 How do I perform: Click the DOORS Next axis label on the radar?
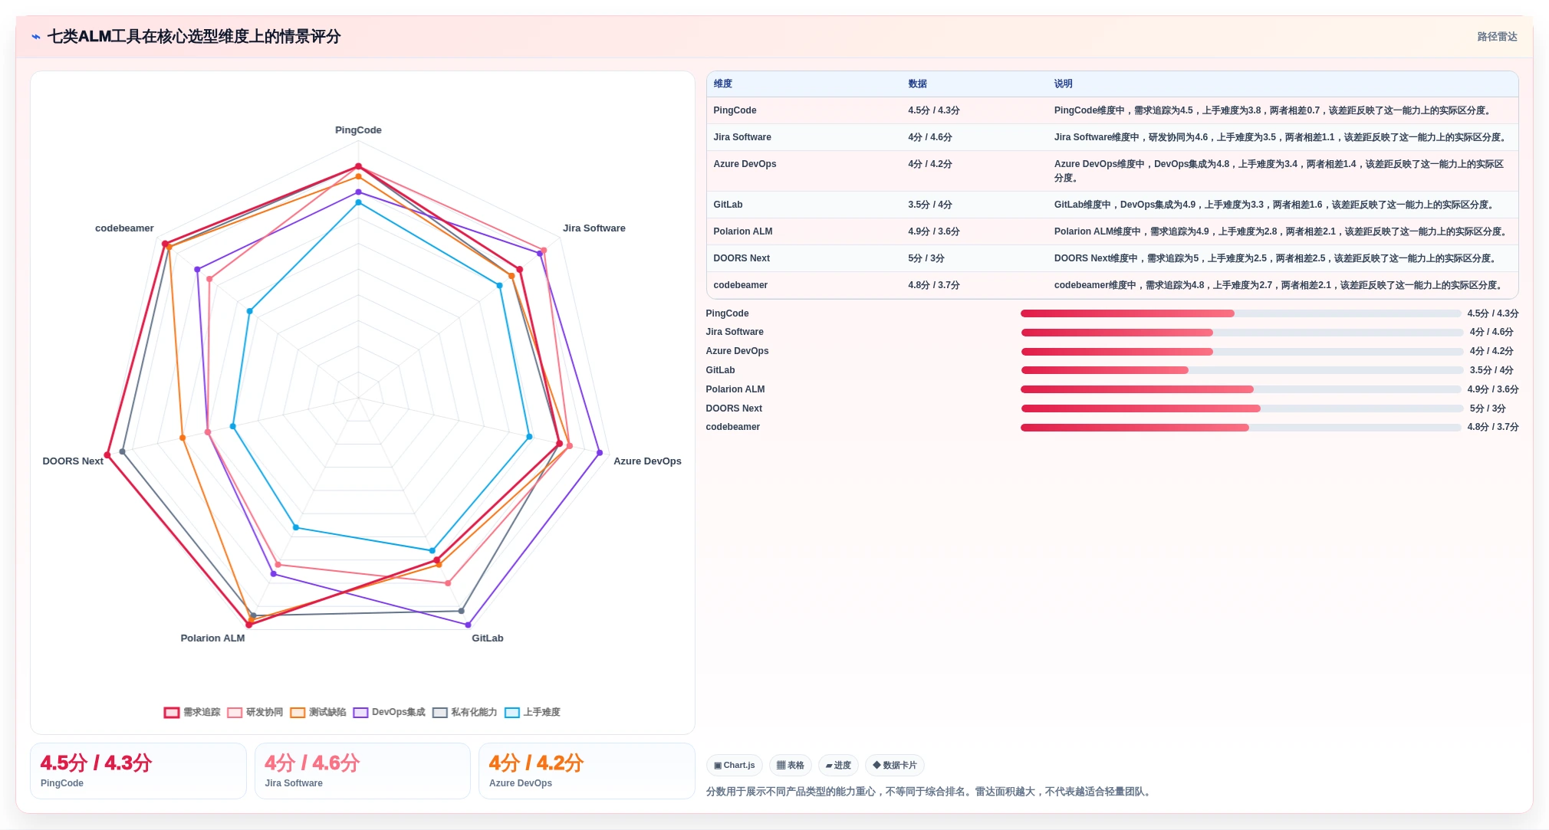coord(73,461)
